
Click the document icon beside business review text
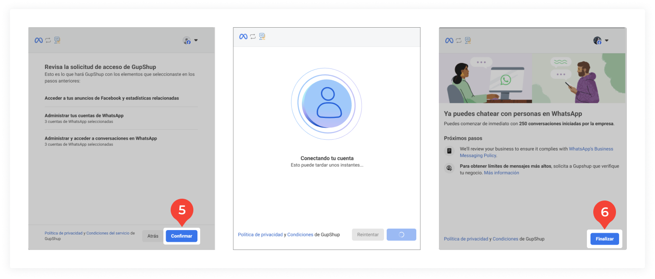pos(449,151)
